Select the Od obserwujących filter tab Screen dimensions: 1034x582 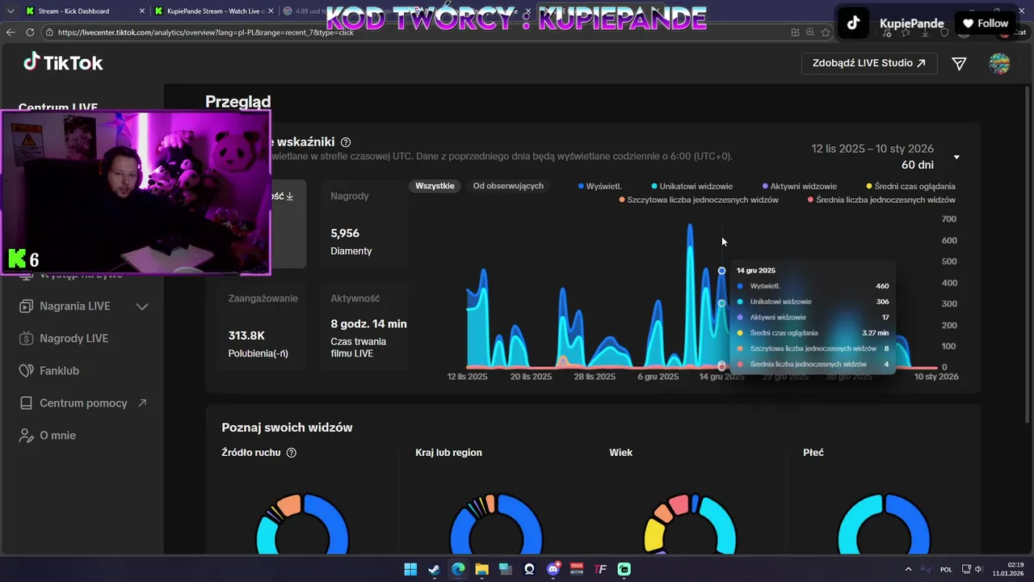[508, 186]
